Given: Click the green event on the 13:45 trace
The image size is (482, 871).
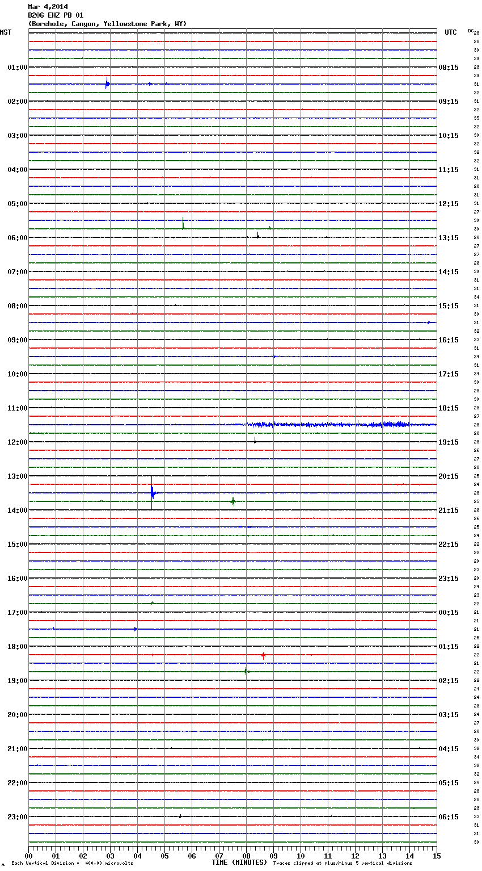Looking at the screenshot, I should [232, 501].
